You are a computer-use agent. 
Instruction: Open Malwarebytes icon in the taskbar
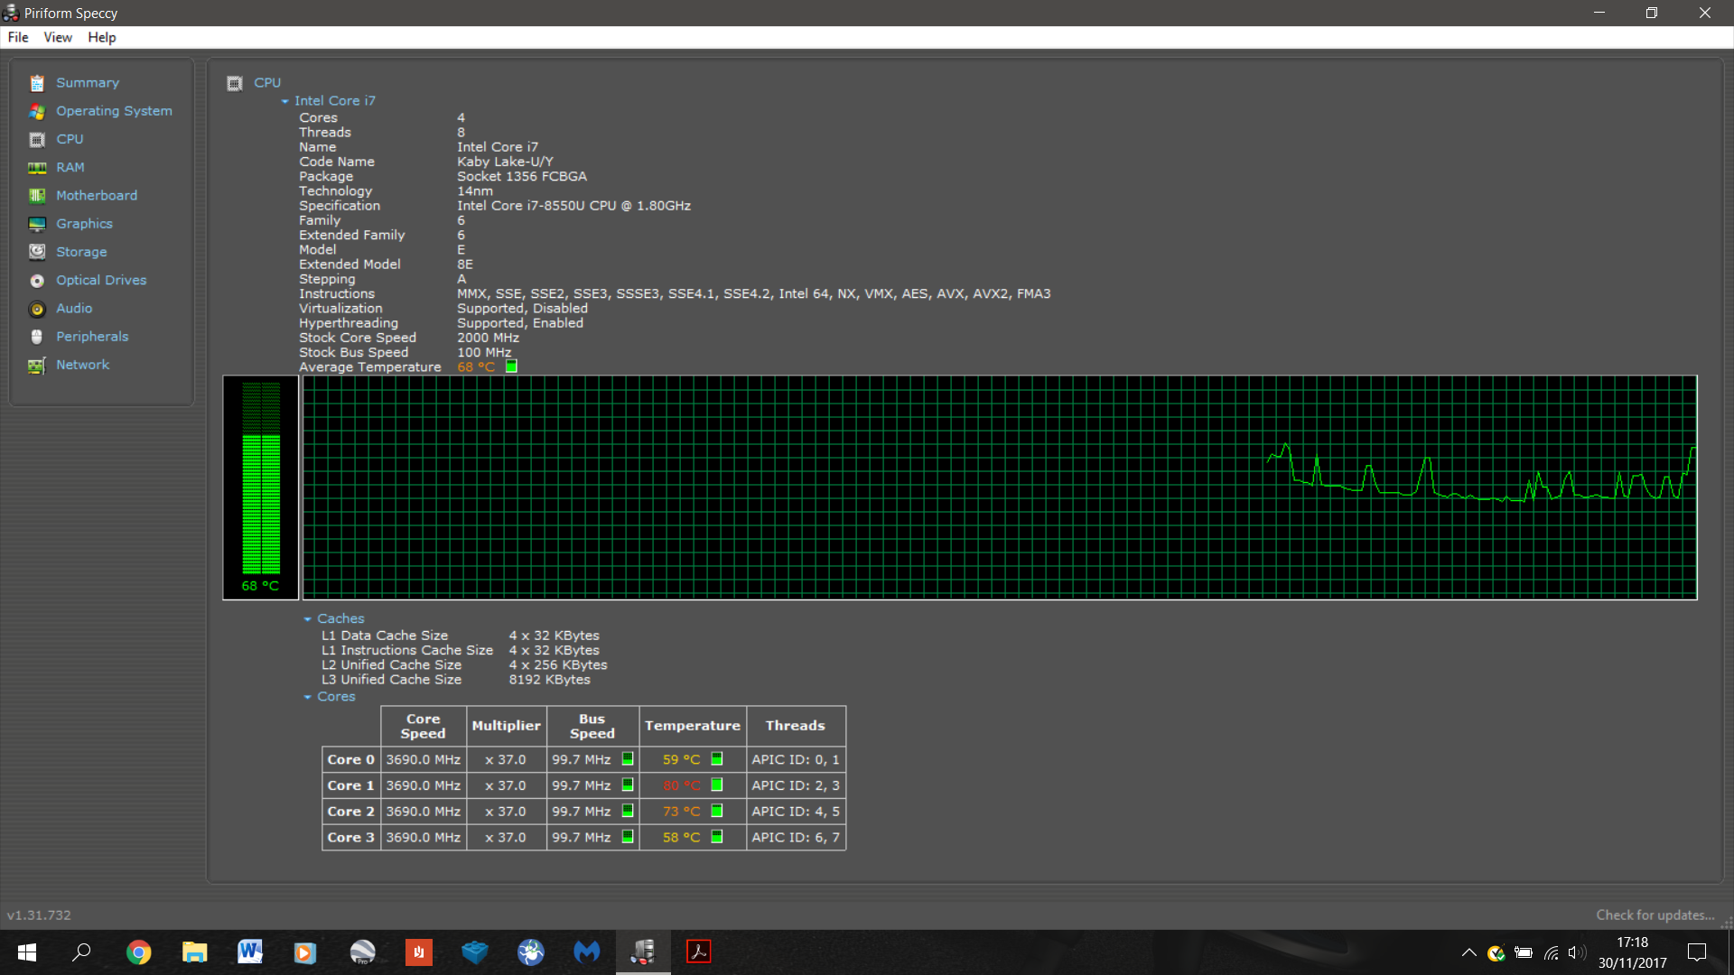coord(587,952)
